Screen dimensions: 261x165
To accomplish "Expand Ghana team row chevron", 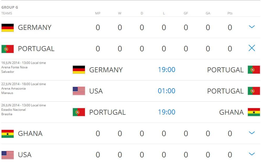I will tap(252, 133).
